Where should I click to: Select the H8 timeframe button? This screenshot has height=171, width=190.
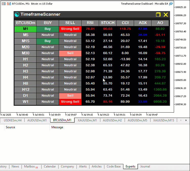pyautogui.click(x=25, y=84)
